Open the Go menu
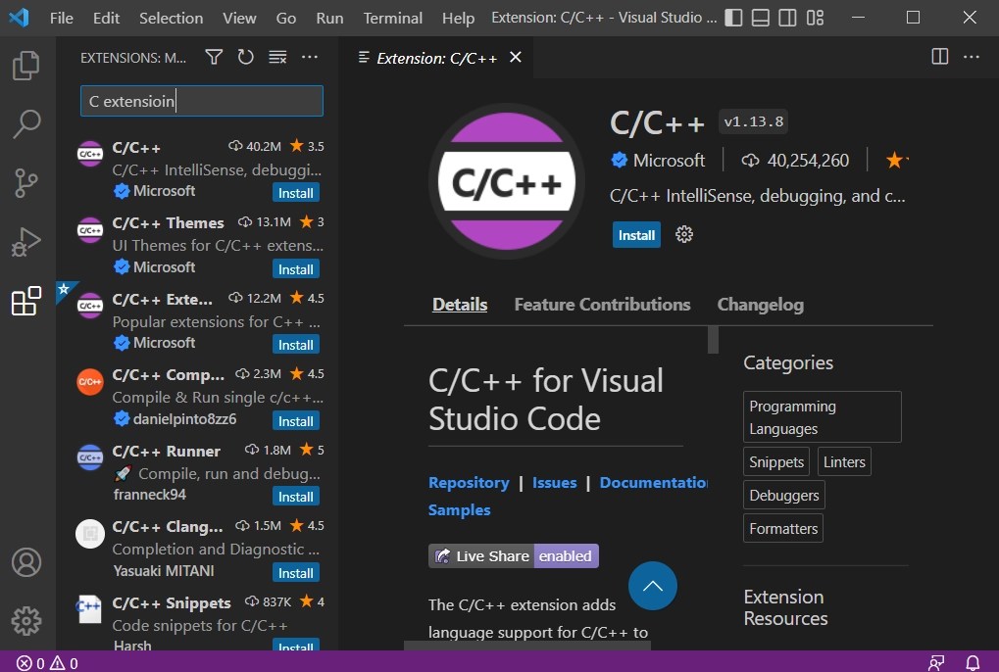Image resolution: width=999 pixels, height=672 pixels. (285, 18)
